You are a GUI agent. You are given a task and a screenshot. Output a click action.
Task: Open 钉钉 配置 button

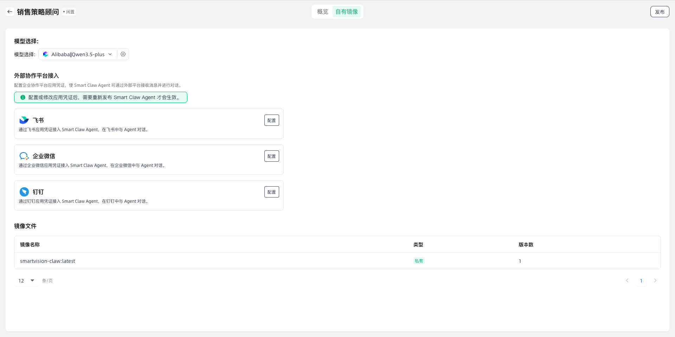[x=271, y=192]
